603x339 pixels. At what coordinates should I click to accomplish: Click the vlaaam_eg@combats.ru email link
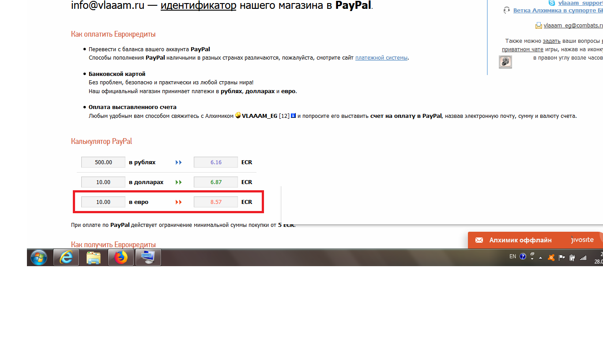[573, 26]
